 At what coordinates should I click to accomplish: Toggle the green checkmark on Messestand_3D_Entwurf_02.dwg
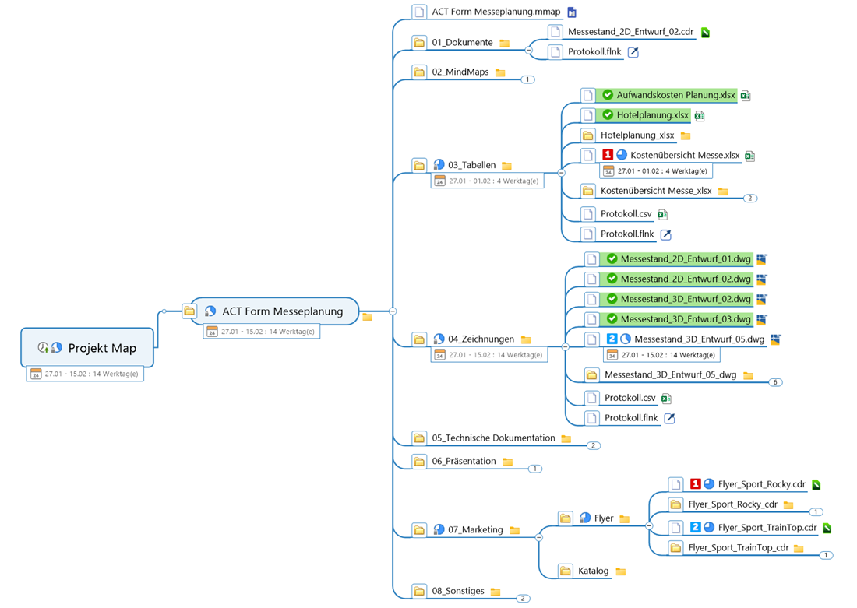pos(612,300)
